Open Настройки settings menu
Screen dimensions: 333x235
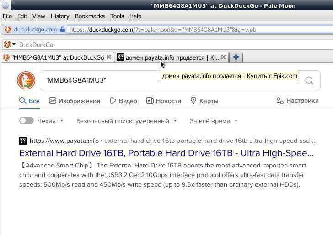coord(297,101)
